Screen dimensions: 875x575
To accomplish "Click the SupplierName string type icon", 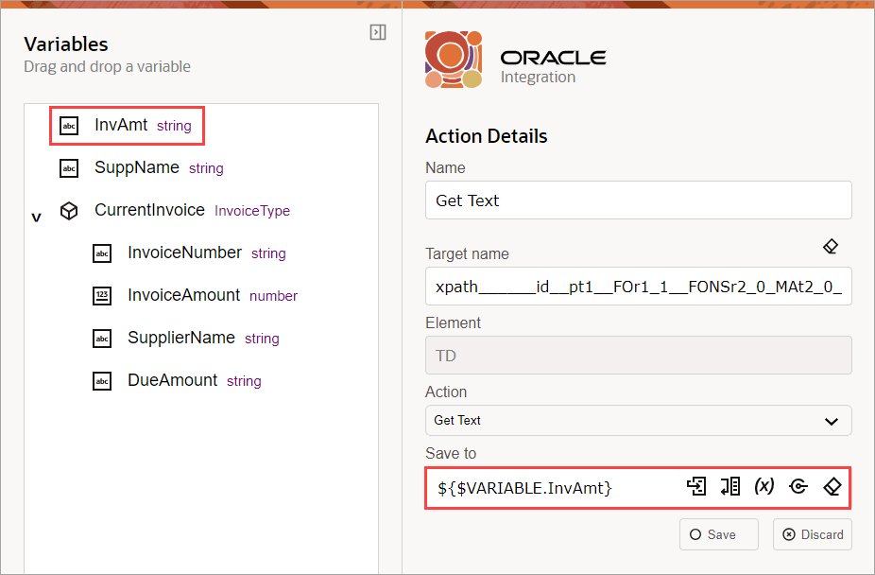I will [x=102, y=339].
